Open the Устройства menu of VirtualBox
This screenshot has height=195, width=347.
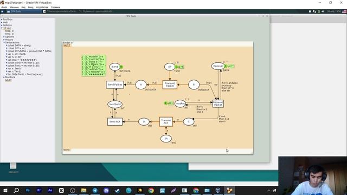click(42, 7)
